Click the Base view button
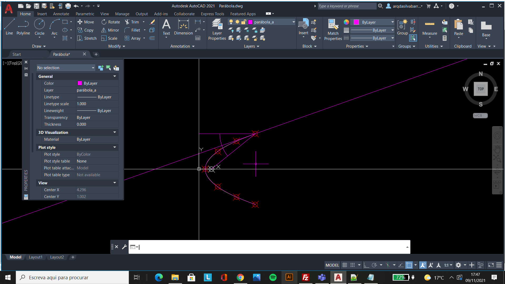Screen dimensions: 505x284 (x=486, y=28)
